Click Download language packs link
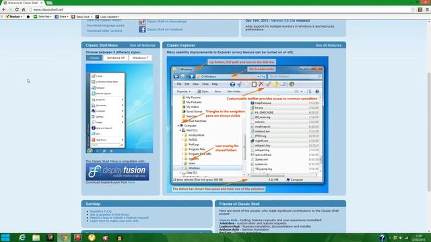Image resolution: width=431 pixels, height=242 pixels. [x=106, y=26]
